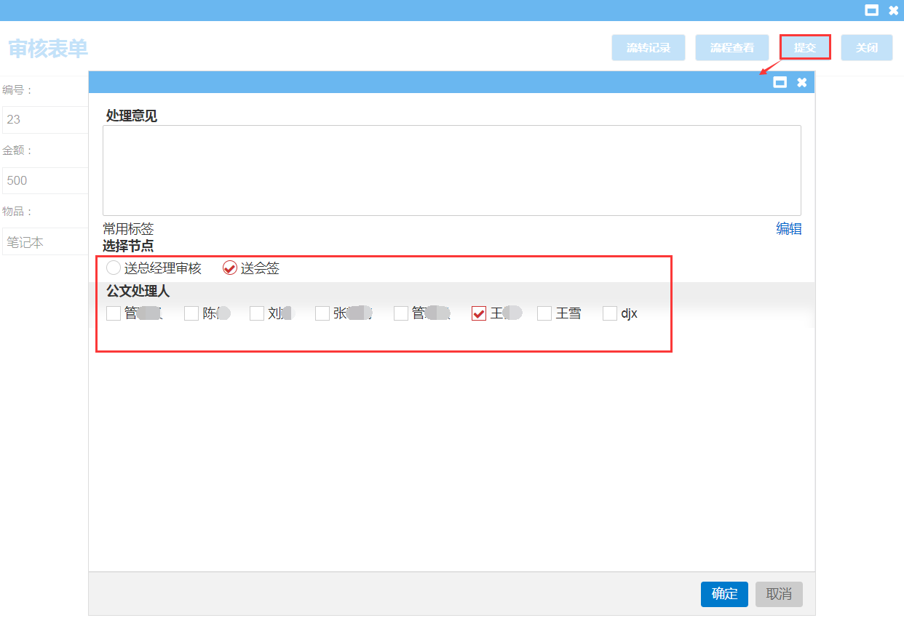Maximize the 处理意见 dialog window
Viewport: 904px width, 618px height.
tap(780, 82)
